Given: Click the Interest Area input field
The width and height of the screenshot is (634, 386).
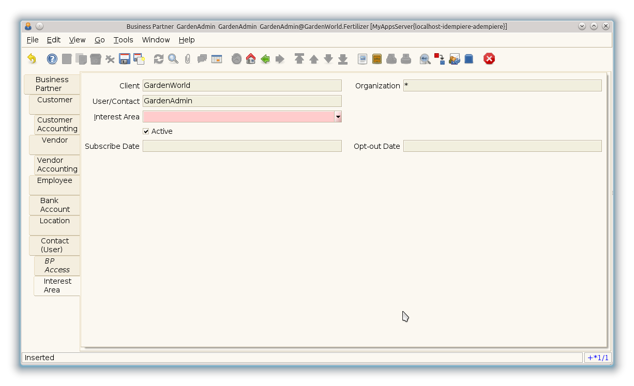Looking at the screenshot, I should [238, 117].
